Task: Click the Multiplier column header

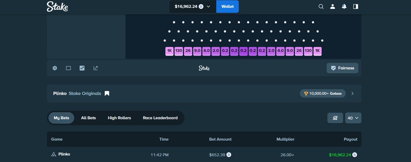Action: (286, 139)
